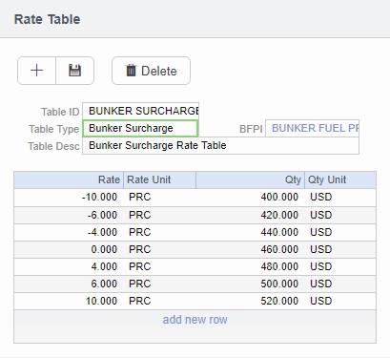
Task: Click the Delete button with trash icon
Action: tap(151, 71)
